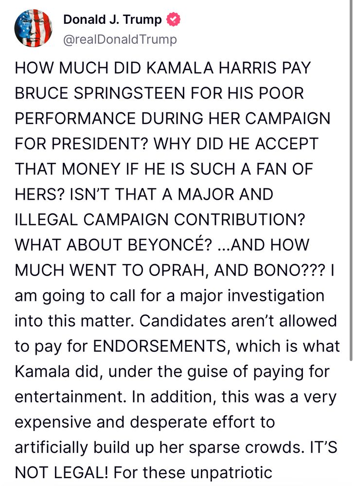
Task: Open the Donald J. Trump display name
Action: [x=113, y=20]
